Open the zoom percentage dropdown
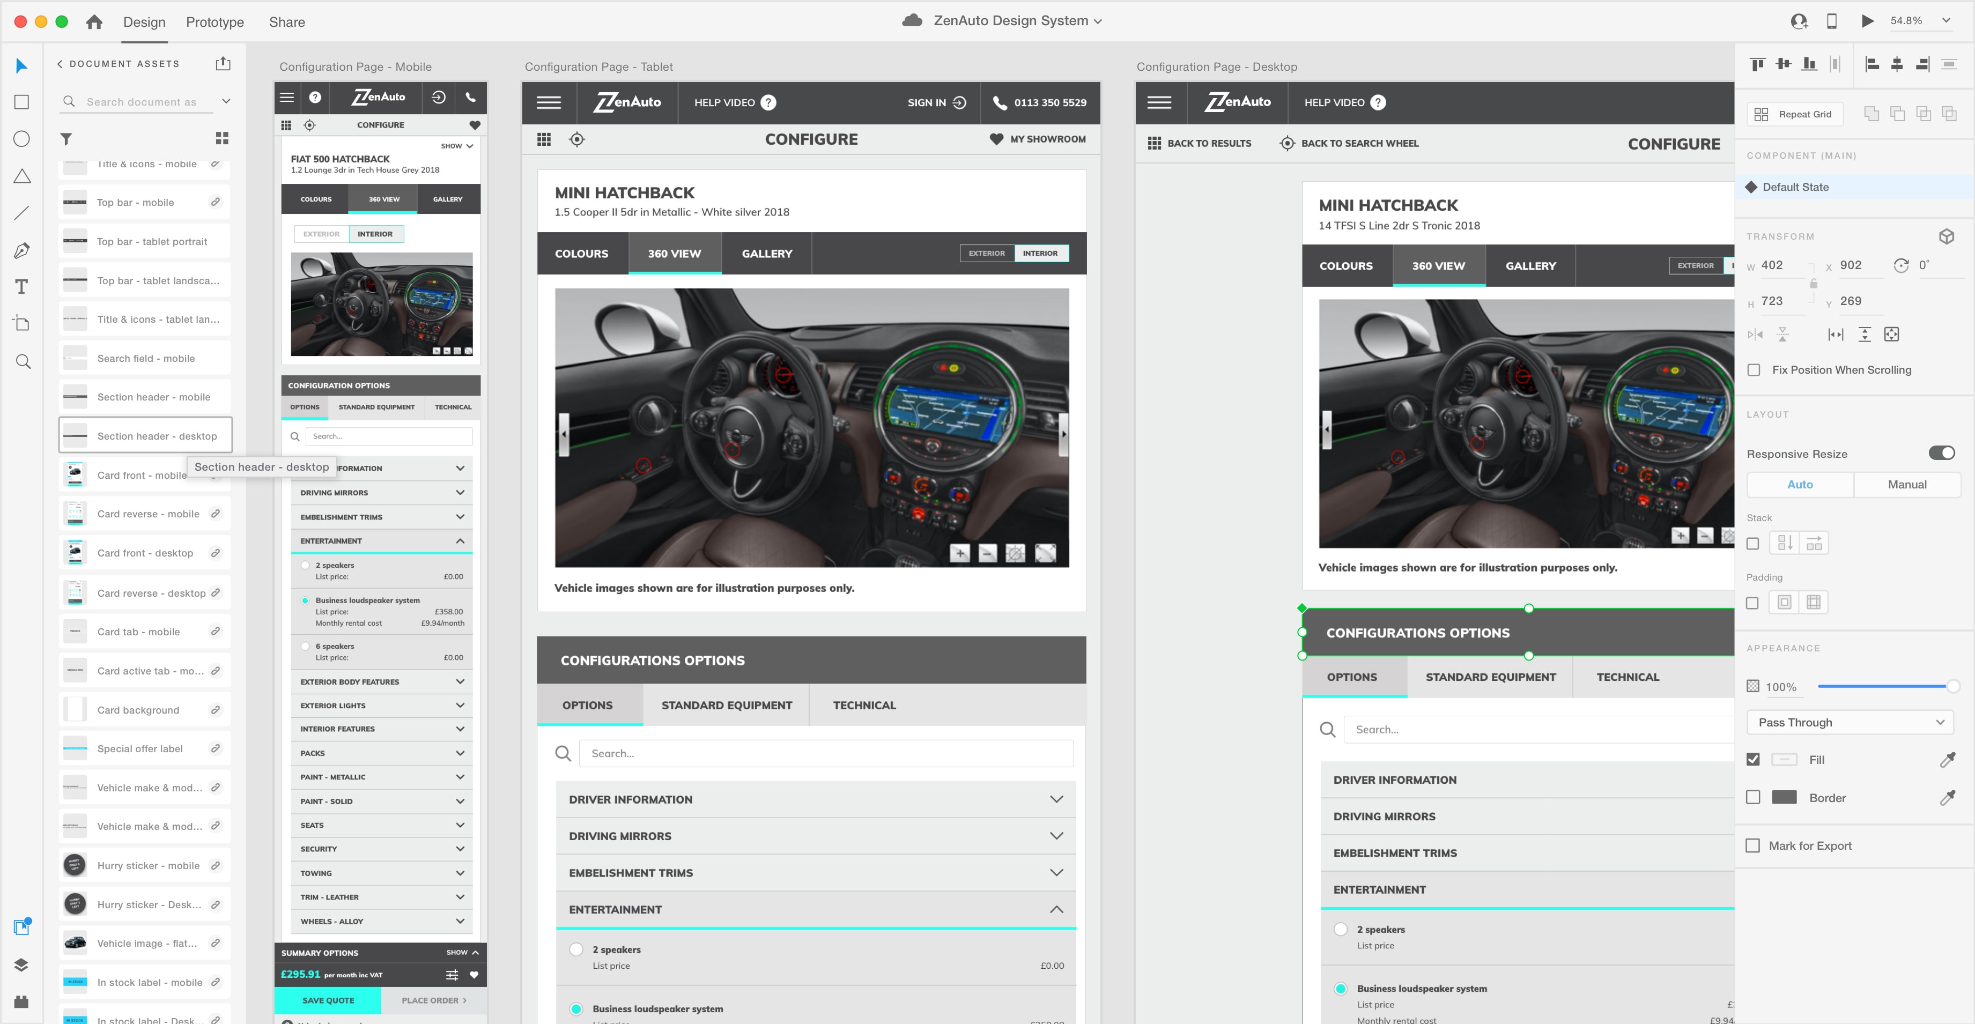 pos(1946,21)
